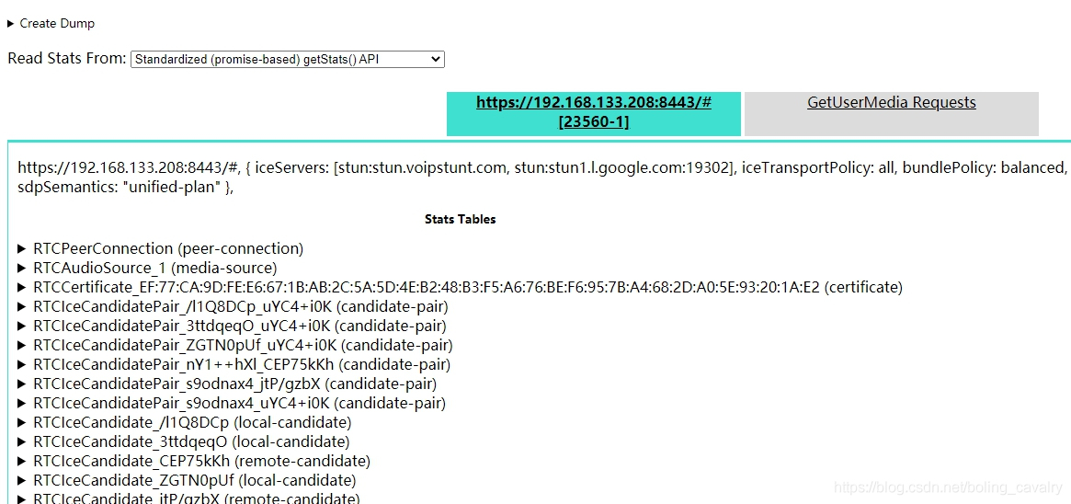Expand candidate-pair 3ttdqeqO_uYC4+i0K
Viewport: 1071px width, 504px height.
click(239, 326)
